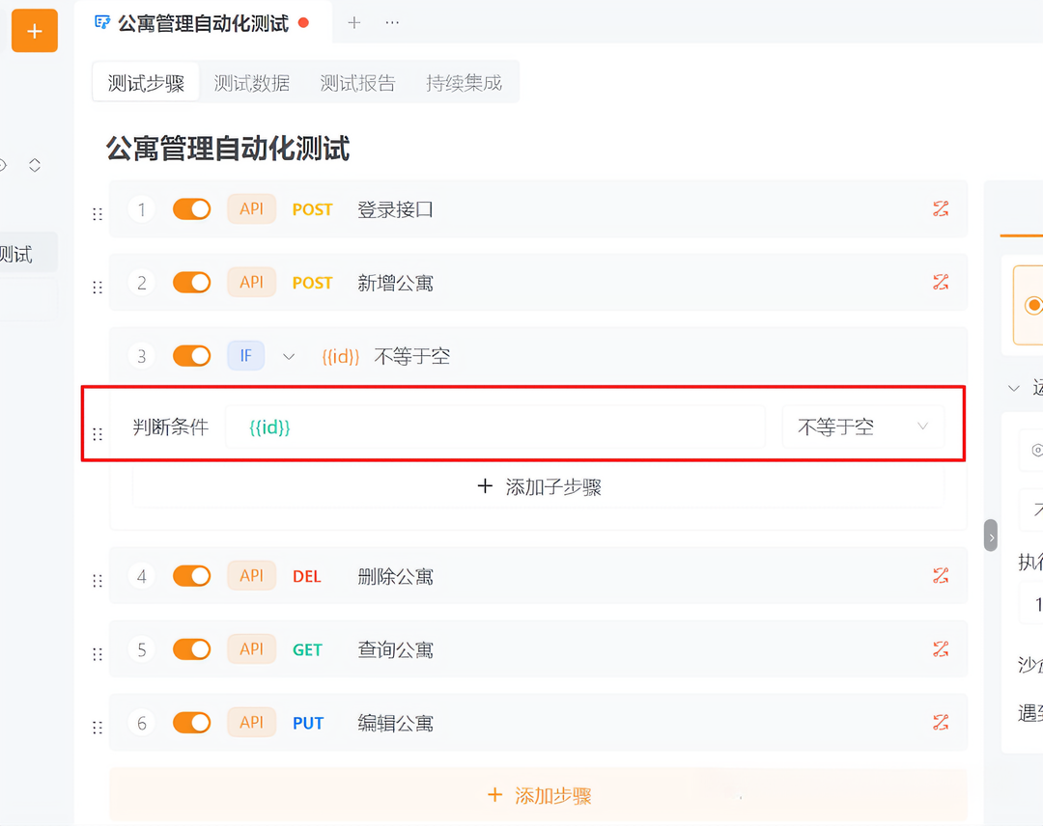Collapse the right settings panel arrow

[x=991, y=536]
